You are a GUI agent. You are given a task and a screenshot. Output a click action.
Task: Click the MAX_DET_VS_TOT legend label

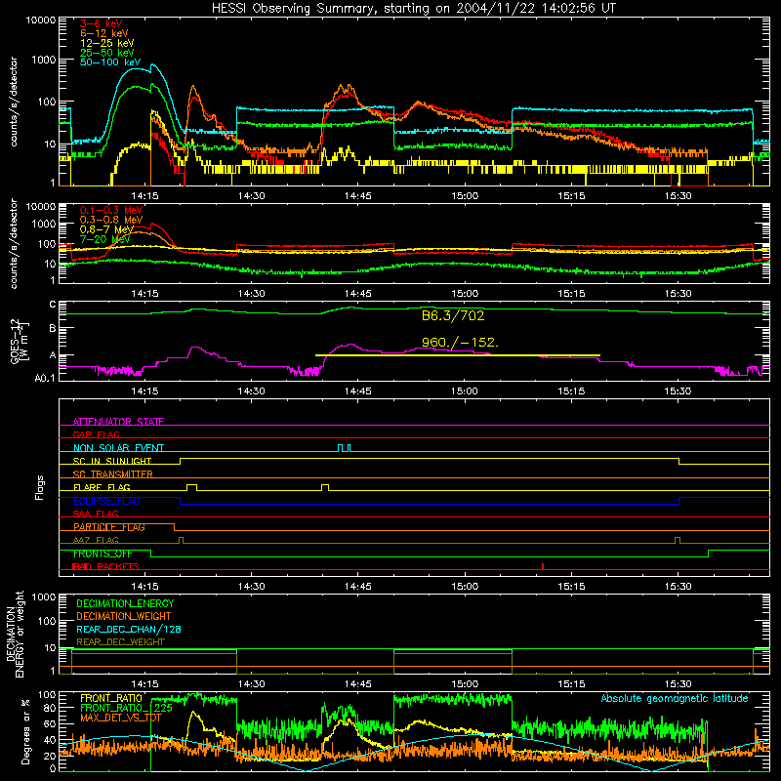pyautogui.click(x=121, y=718)
